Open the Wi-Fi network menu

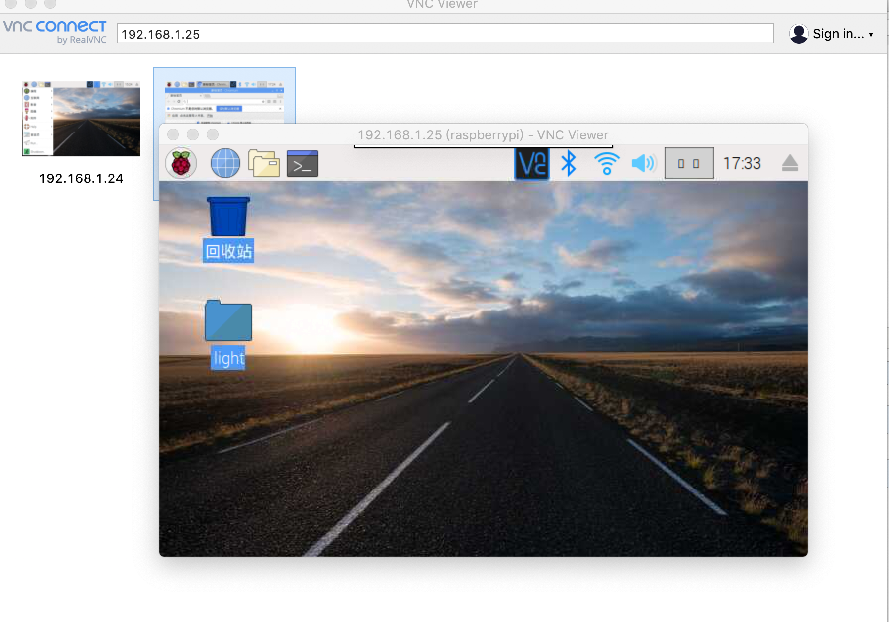(x=607, y=164)
